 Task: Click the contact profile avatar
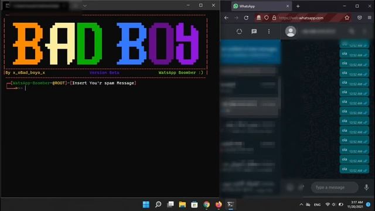coord(291,31)
